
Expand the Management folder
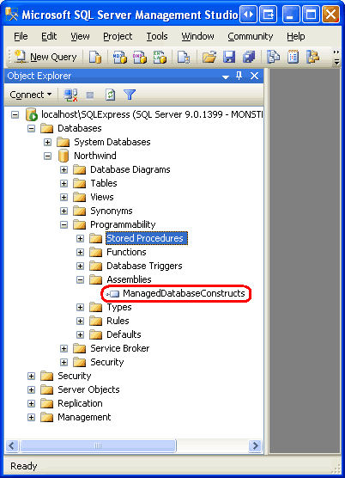31,417
